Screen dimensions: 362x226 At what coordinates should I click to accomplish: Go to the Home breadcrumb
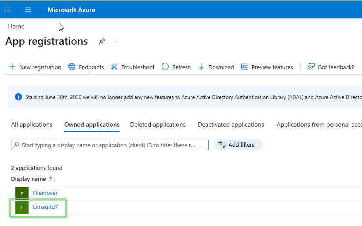tap(16, 26)
